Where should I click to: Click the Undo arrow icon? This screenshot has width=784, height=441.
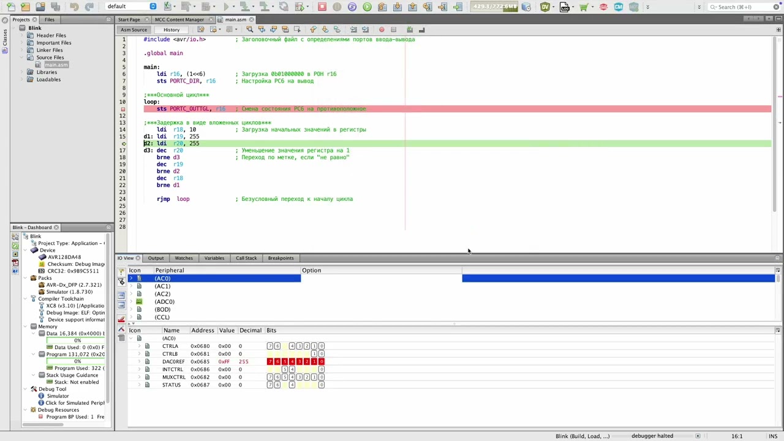pos(74,7)
